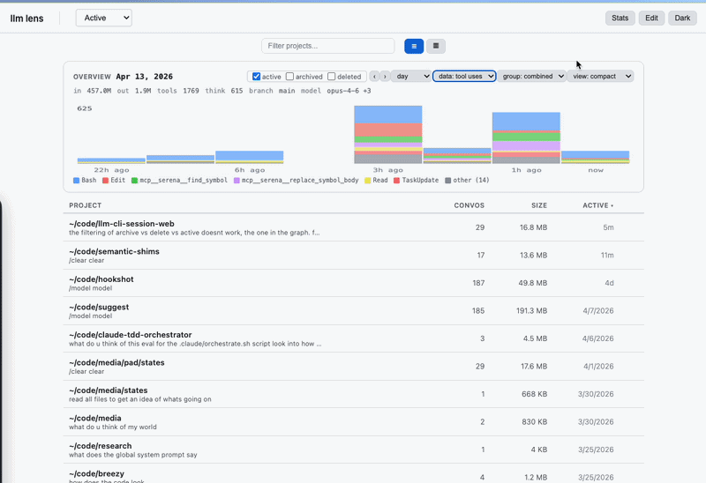Open the data: tool uses dropdown
This screenshot has width=706, height=483.
(x=464, y=77)
